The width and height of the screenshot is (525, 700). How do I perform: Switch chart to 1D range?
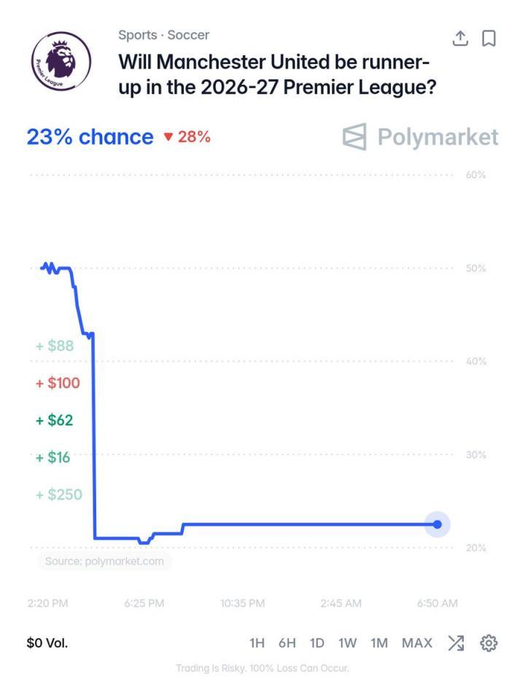coord(317,643)
